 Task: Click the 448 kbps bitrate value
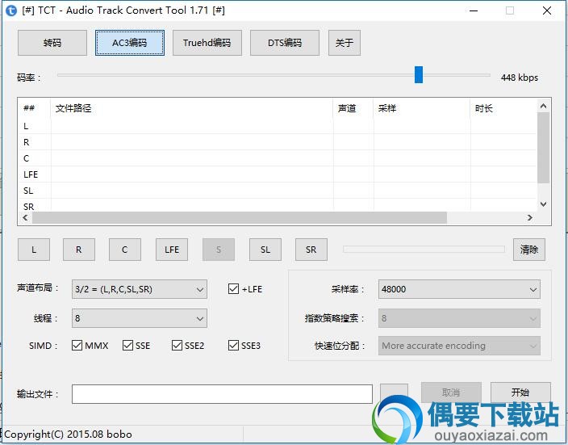520,78
